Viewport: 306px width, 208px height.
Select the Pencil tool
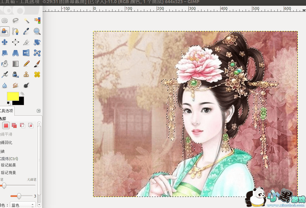(x=26, y=64)
